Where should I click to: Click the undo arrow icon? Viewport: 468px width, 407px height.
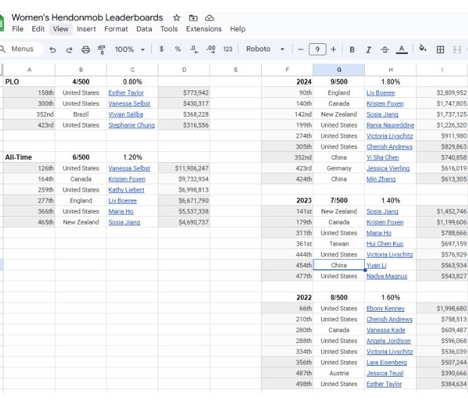53,49
